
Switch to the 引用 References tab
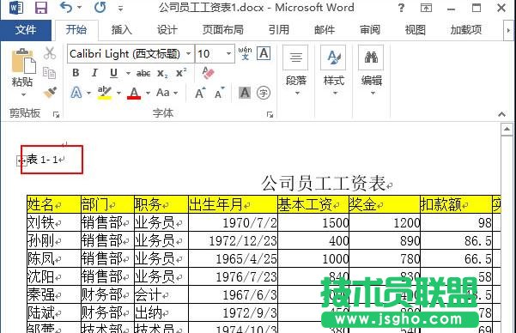point(278,30)
